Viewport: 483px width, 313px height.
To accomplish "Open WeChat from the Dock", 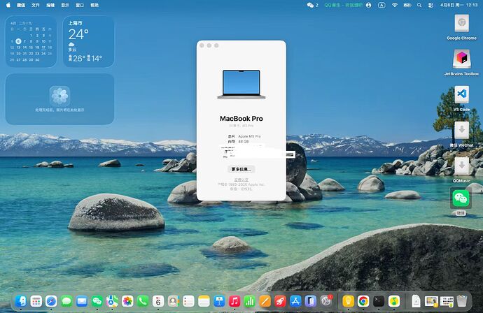I will tap(97, 301).
